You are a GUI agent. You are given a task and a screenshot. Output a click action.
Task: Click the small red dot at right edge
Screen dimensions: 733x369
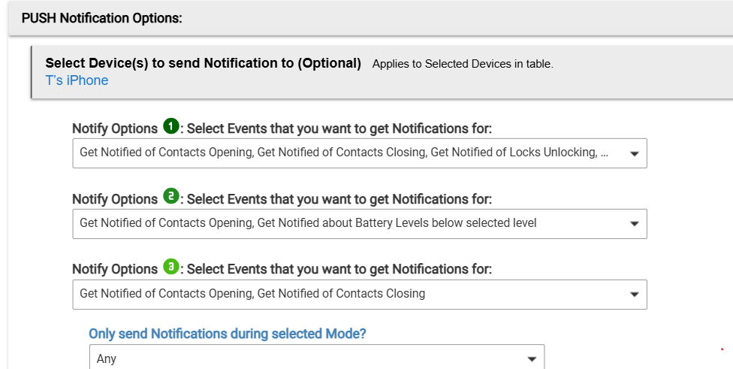coord(722,349)
